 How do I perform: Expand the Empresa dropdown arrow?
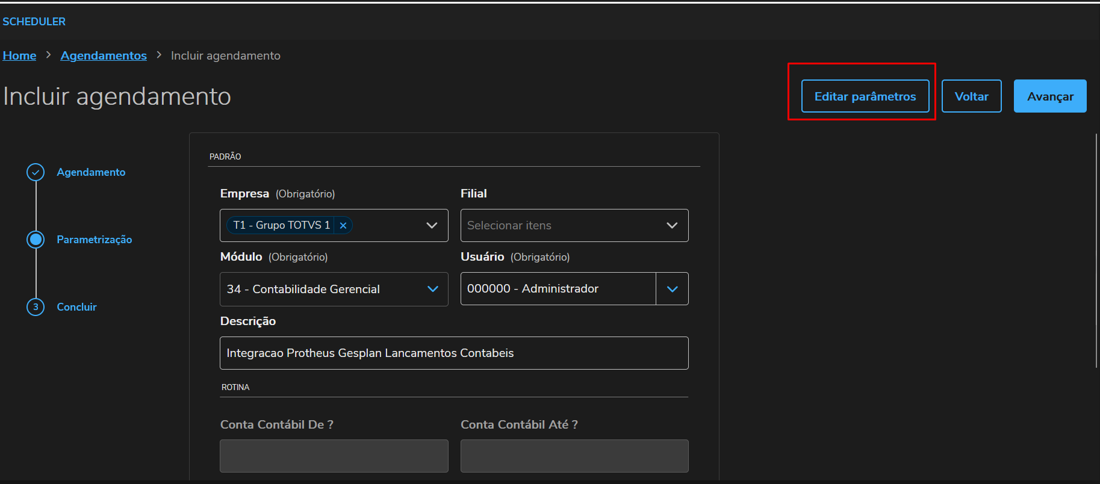pos(432,226)
